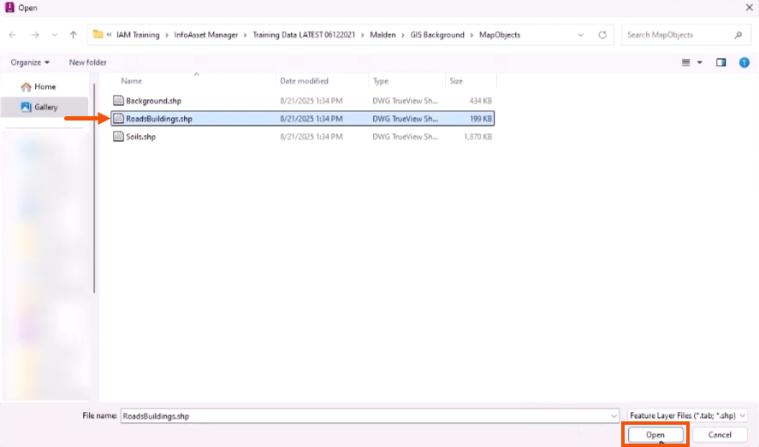Expand address bar history dropdown
The width and height of the screenshot is (759, 447).
point(580,35)
